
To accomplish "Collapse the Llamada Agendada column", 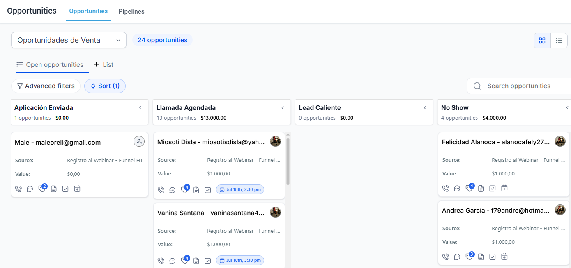I will [283, 108].
